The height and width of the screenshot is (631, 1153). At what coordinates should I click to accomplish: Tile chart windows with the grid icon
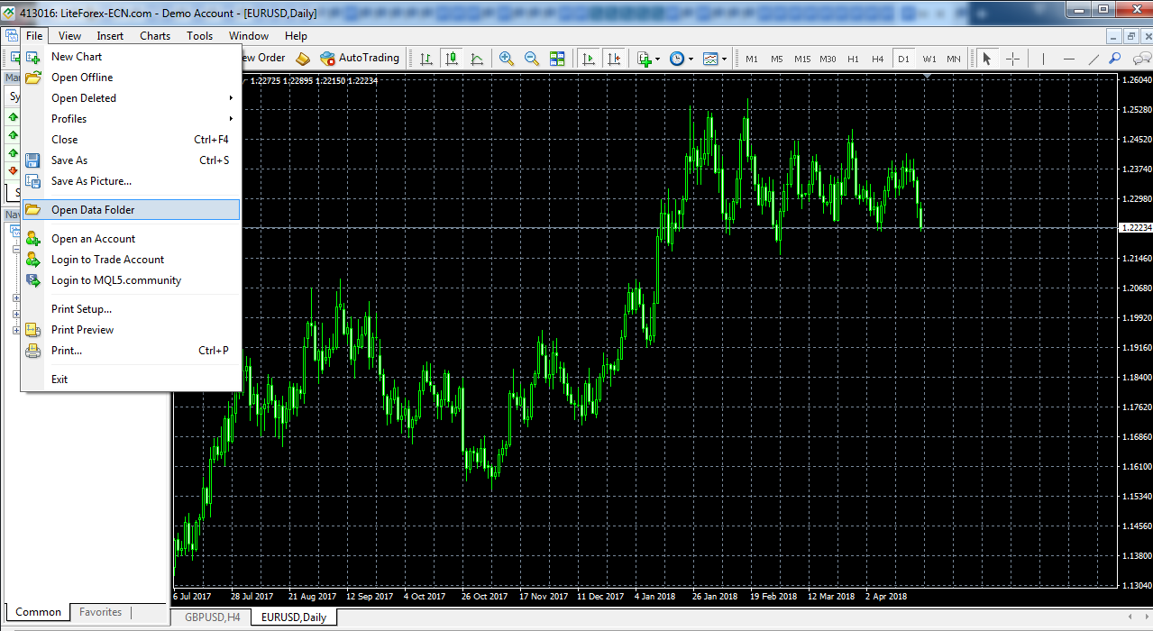(x=557, y=58)
